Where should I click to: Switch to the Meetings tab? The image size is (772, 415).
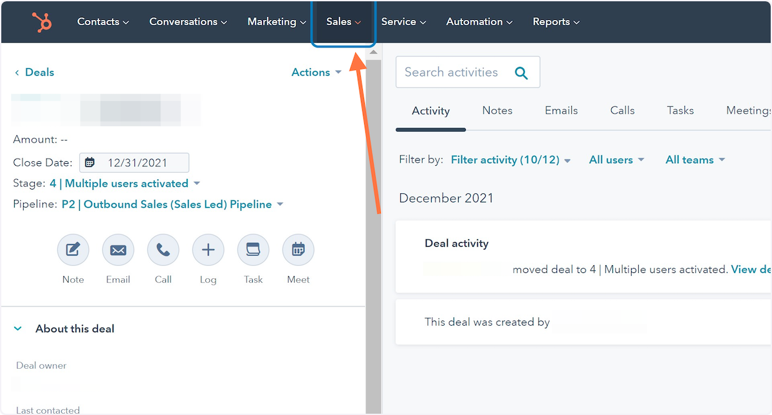(749, 110)
